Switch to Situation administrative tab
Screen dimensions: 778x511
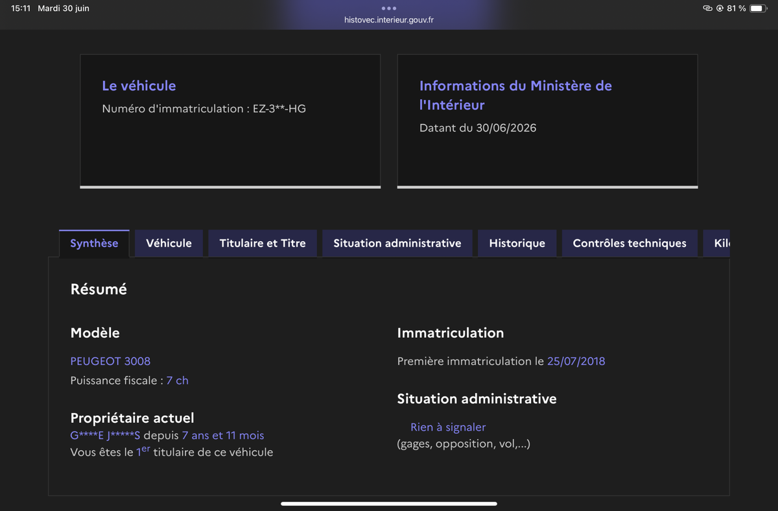[x=397, y=243]
